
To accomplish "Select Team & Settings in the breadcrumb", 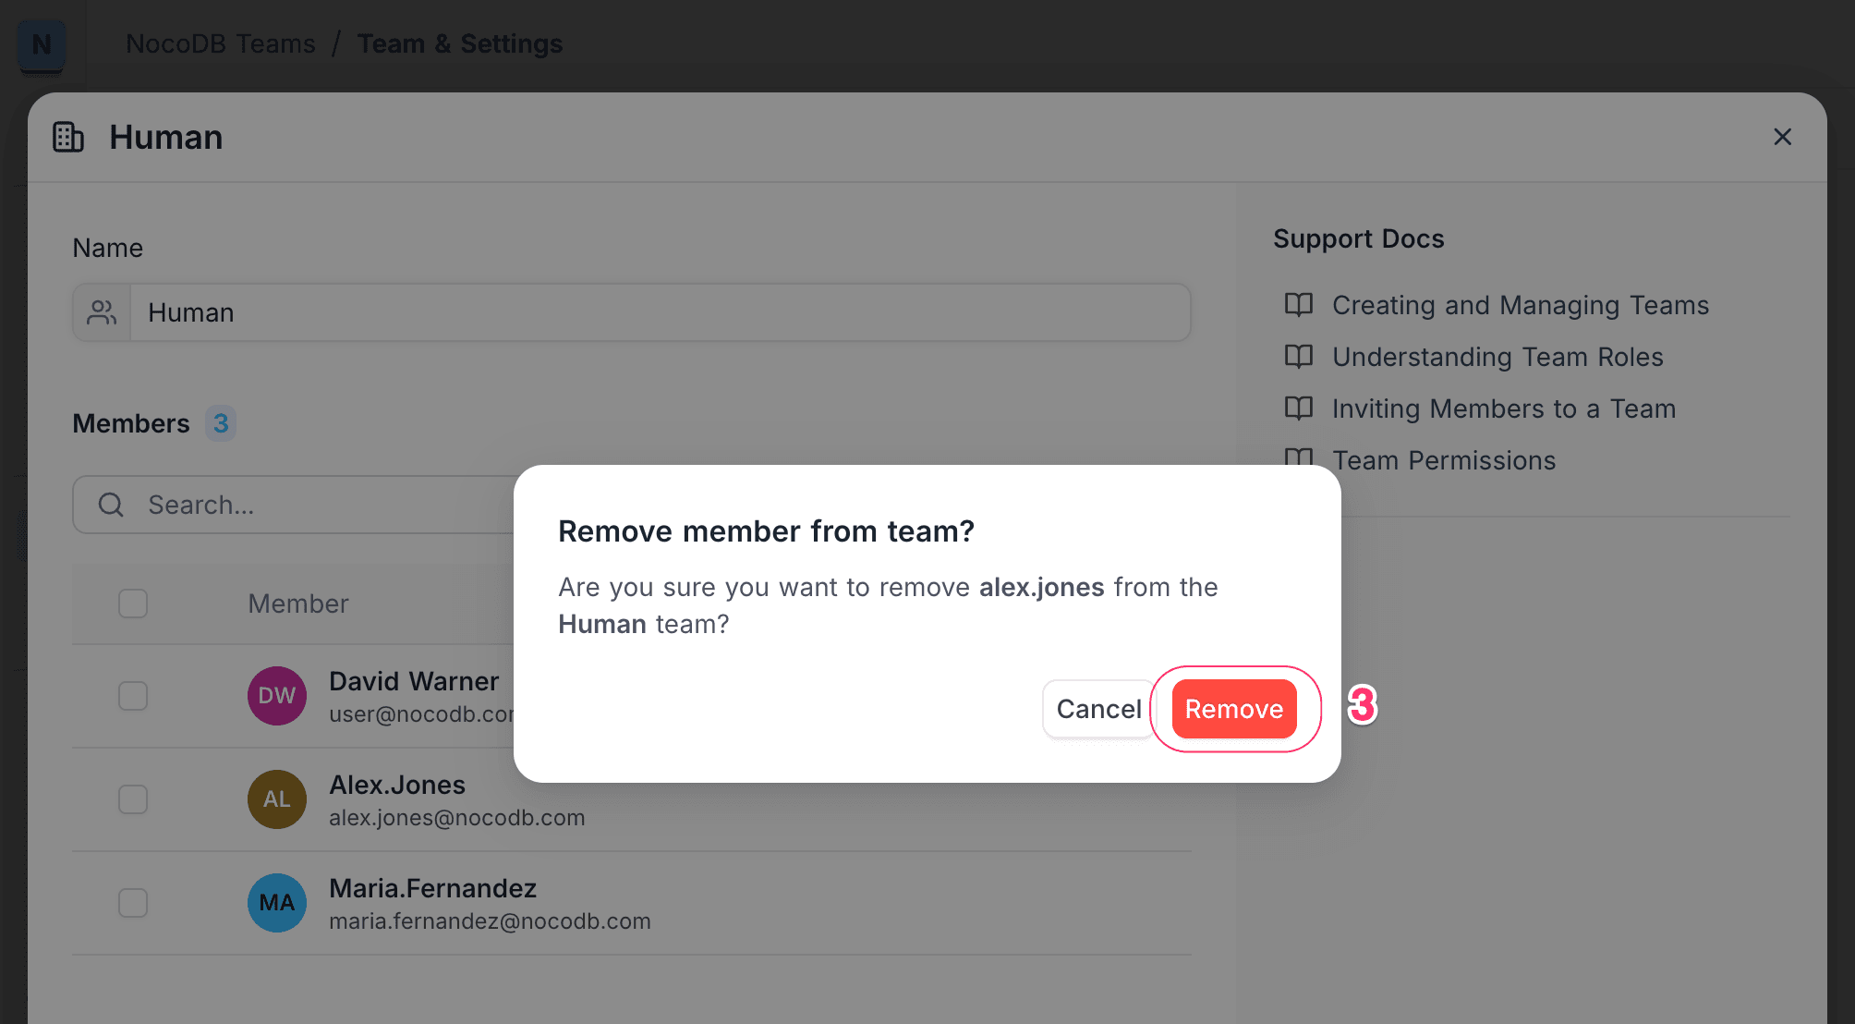I will [x=459, y=43].
